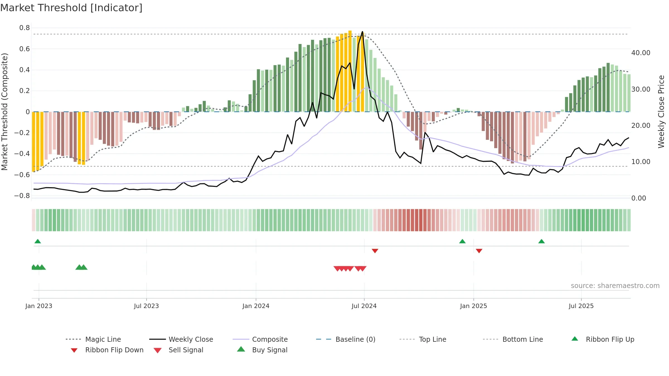The width and height of the screenshot is (669, 376).
Task: Click the green triangle icon in Ribbon Flip Up legend
Action: [x=575, y=339]
